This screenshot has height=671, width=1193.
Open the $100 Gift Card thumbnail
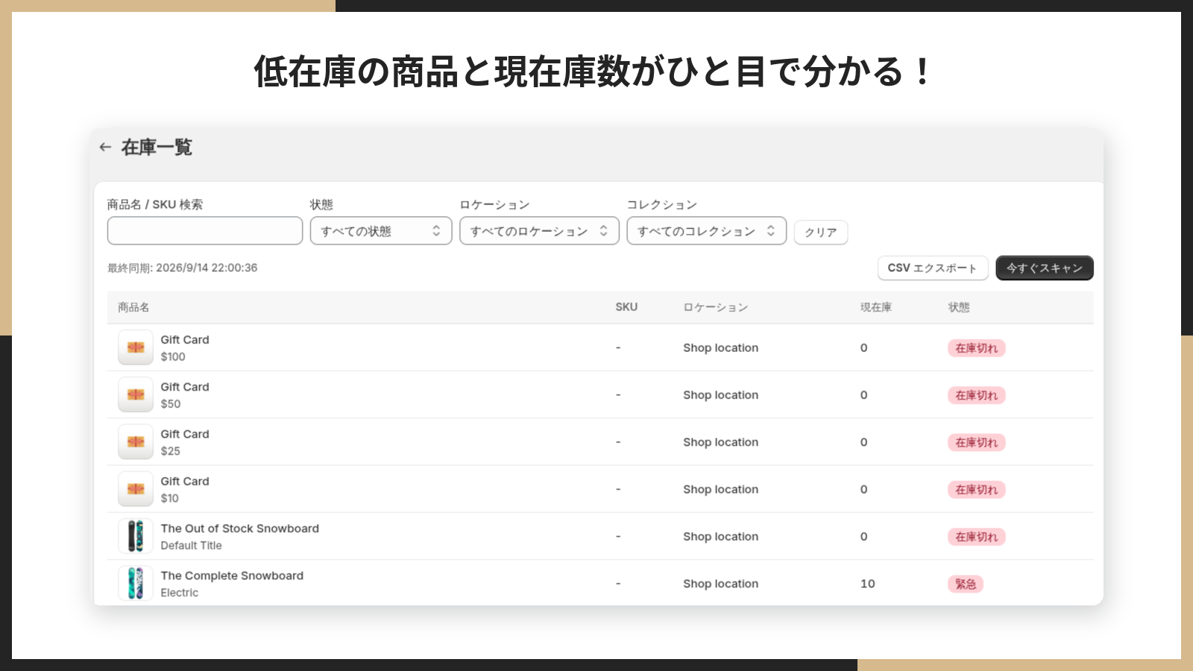136,347
